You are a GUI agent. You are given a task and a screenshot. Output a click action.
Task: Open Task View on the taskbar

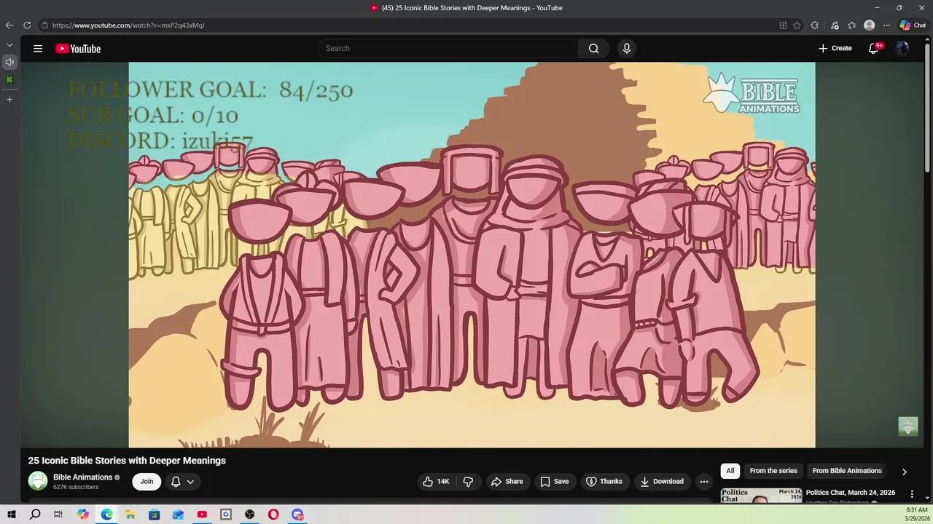[58, 515]
